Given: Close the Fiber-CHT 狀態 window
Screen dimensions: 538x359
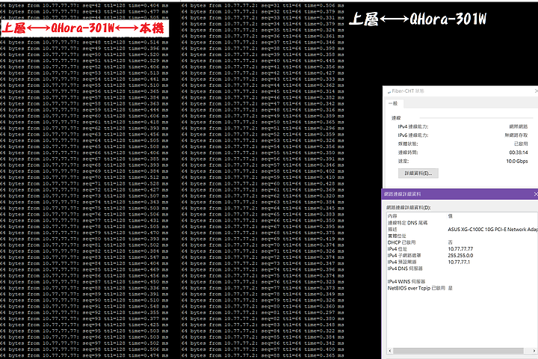Looking at the screenshot, I should coord(536,91).
